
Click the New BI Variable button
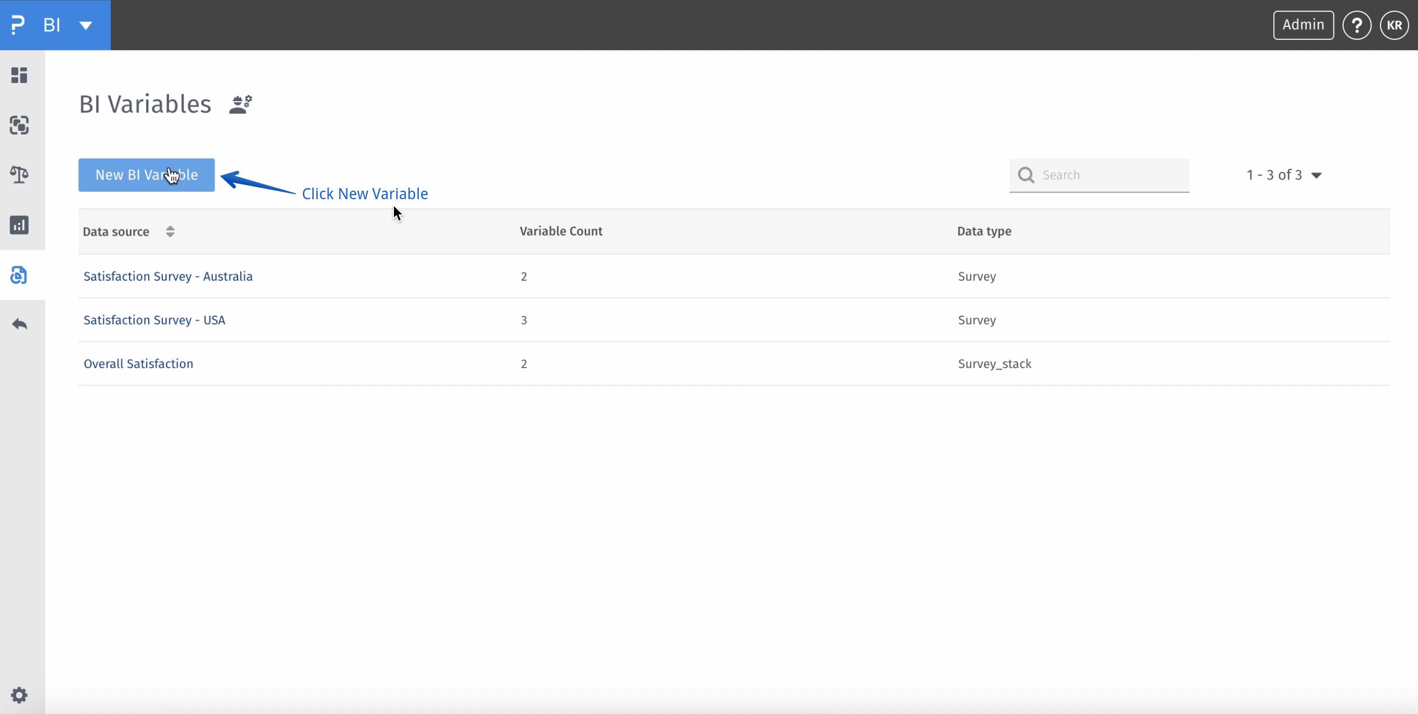click(x=147, y=175)
